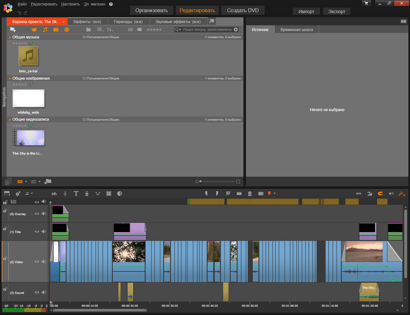Go to the Организовать section

pos(152,10)
